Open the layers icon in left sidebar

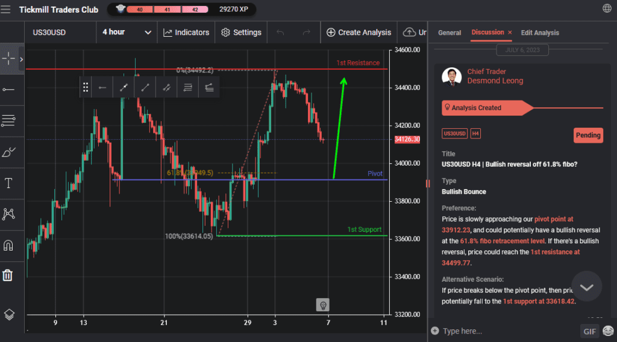point(8,314)
